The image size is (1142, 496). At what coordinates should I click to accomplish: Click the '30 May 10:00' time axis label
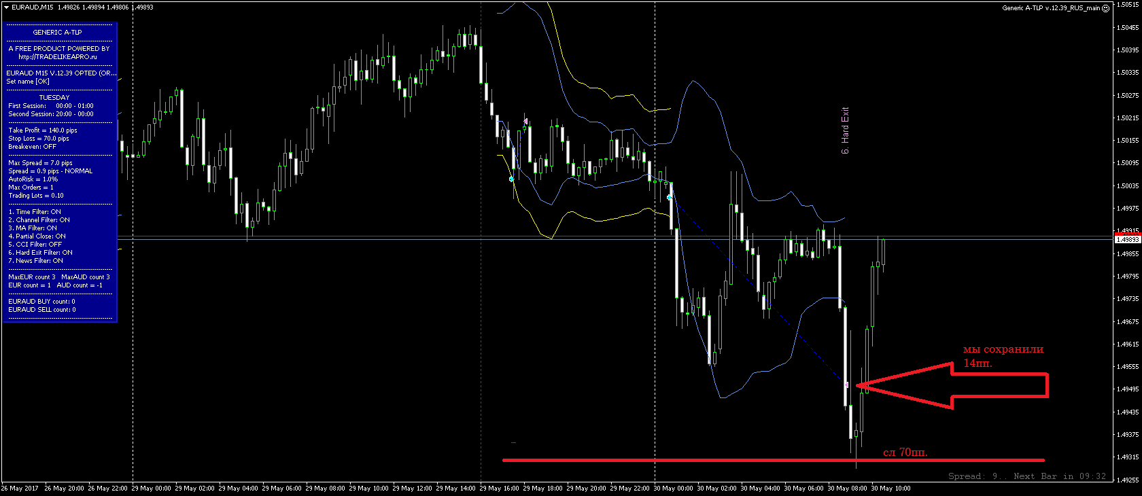coord(891,489)
